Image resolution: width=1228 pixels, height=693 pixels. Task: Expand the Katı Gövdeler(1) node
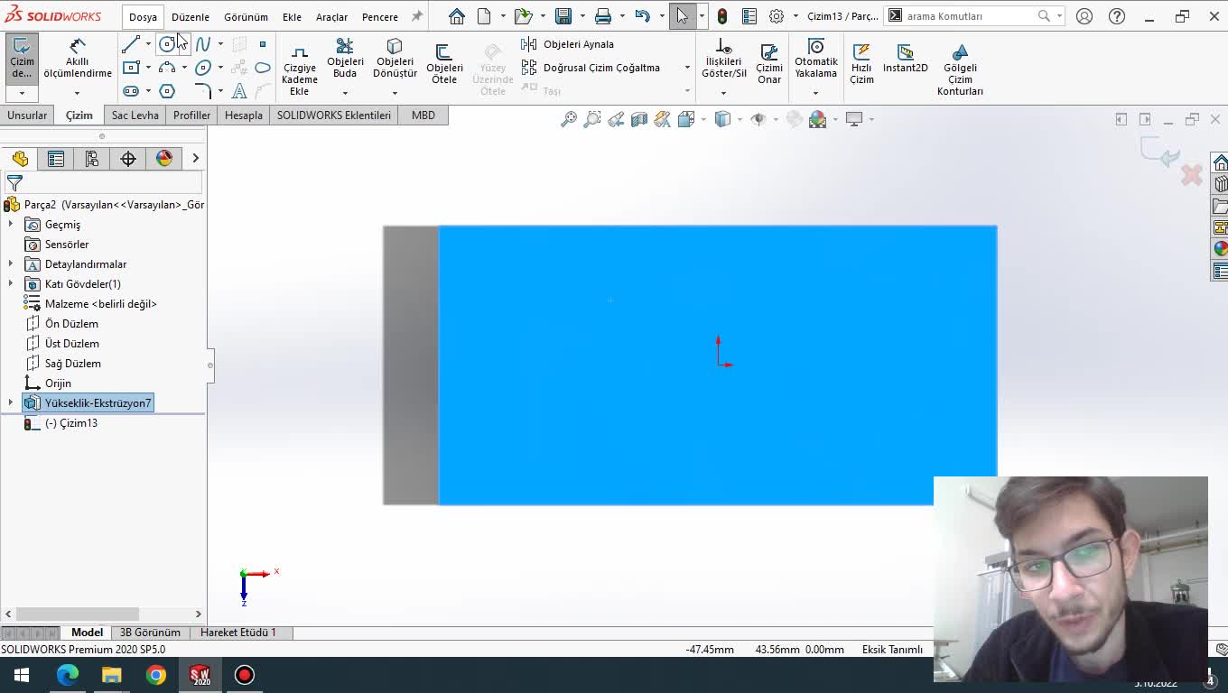(11, 284)
